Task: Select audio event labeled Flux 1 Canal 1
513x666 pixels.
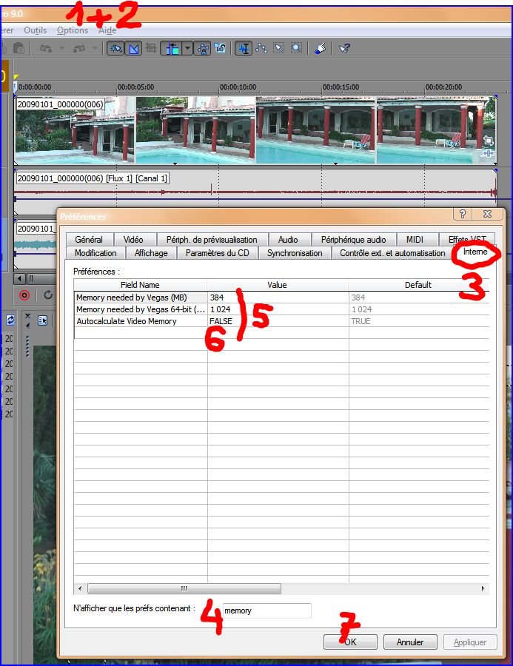Action: 255,191
